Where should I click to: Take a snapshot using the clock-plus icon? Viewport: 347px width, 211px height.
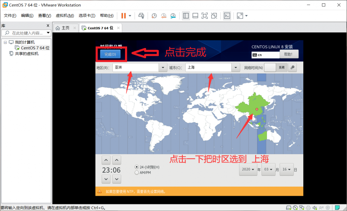coord(154,16)
